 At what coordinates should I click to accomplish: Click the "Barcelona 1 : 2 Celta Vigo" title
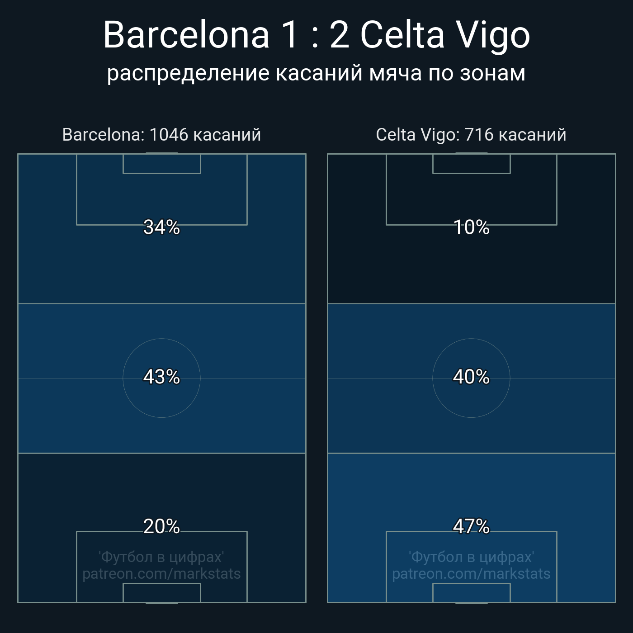tap(316, 35)
